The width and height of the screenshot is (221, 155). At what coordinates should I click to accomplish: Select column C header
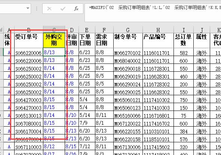[x=54, y=30]
